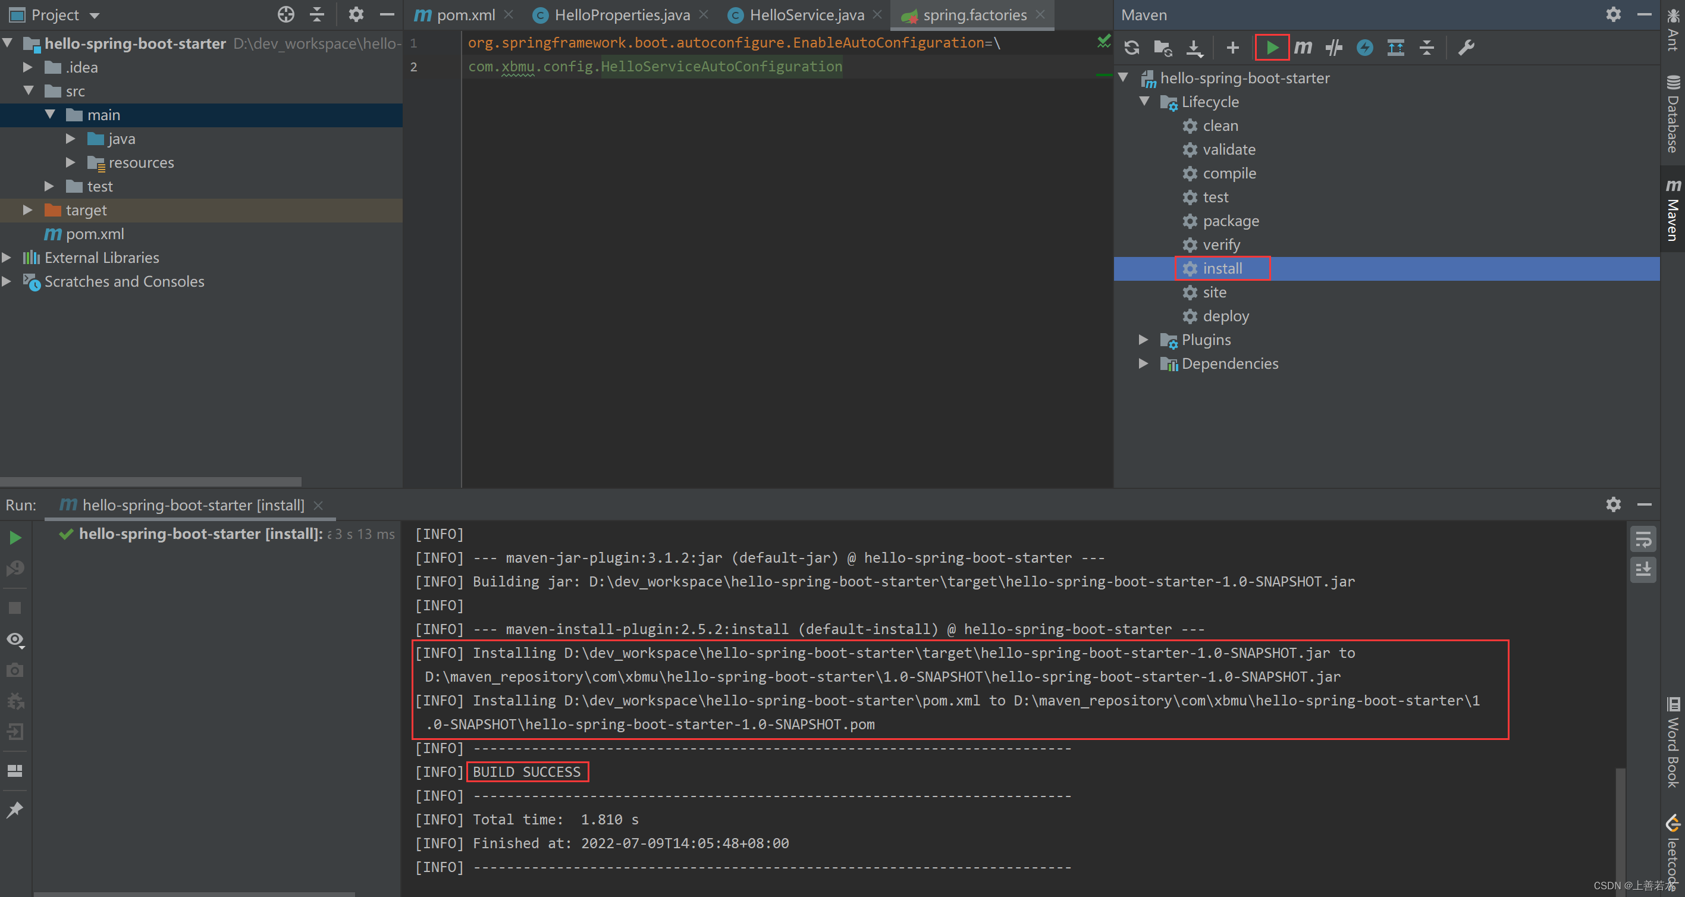The image size is (1685, 897).
Task: Run the selected Maven build
Action: coord(1272,48)
